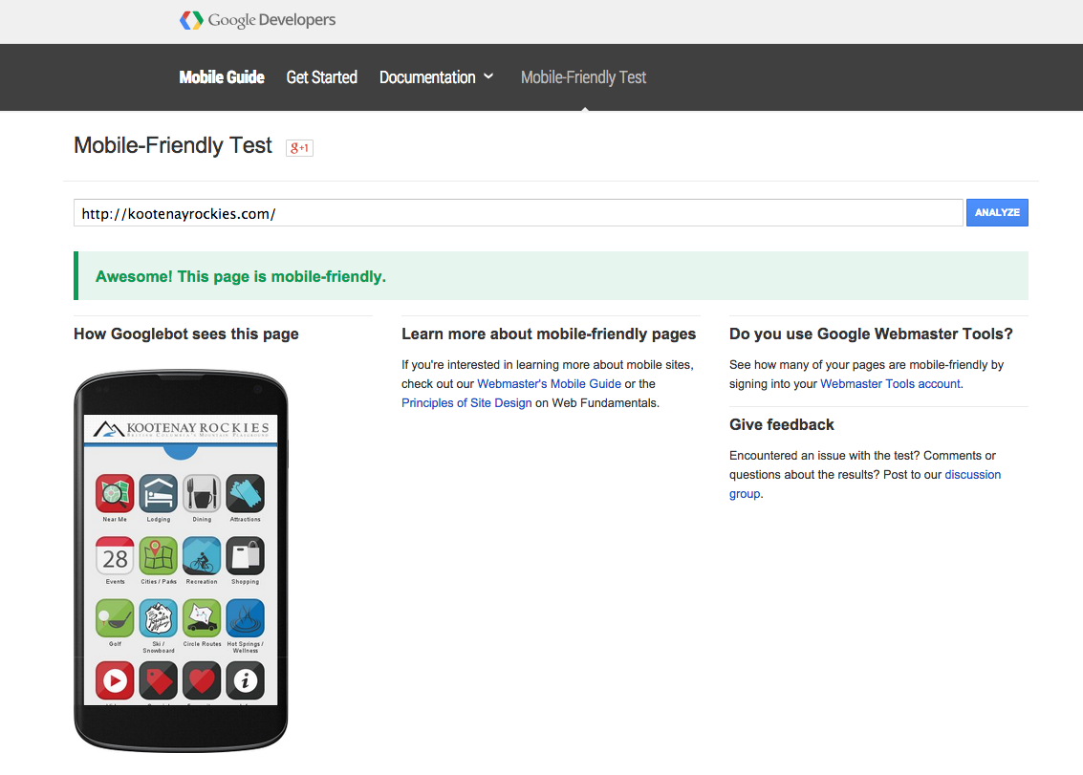Tap the Near Me app icon
This screenshot has width=1083, height=775.
115,493
